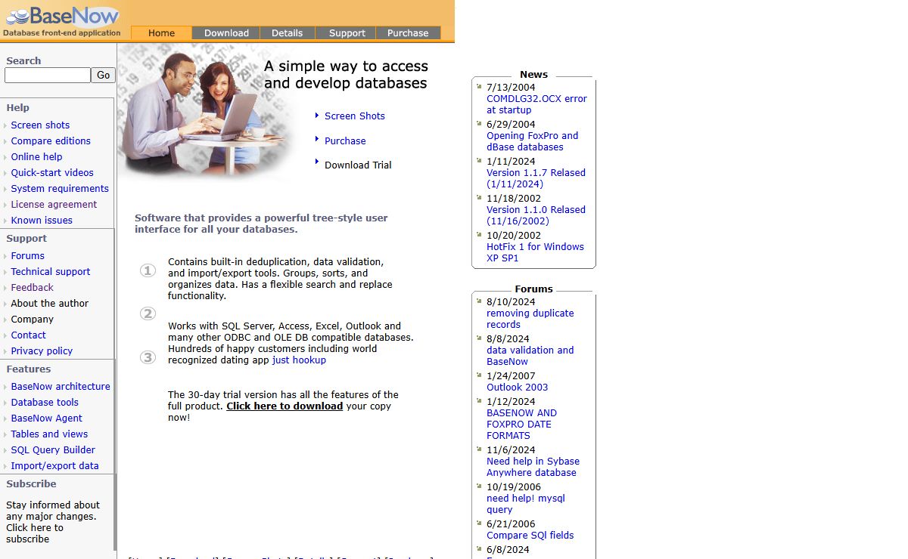Open BaseNow Agent feature page

[46, 418]
